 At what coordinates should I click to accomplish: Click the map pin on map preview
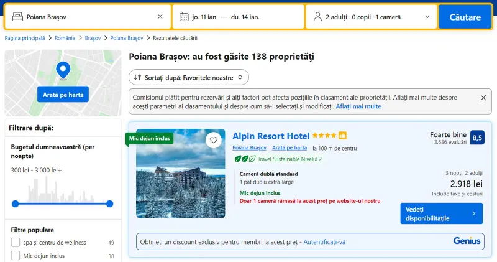[63, 70]
